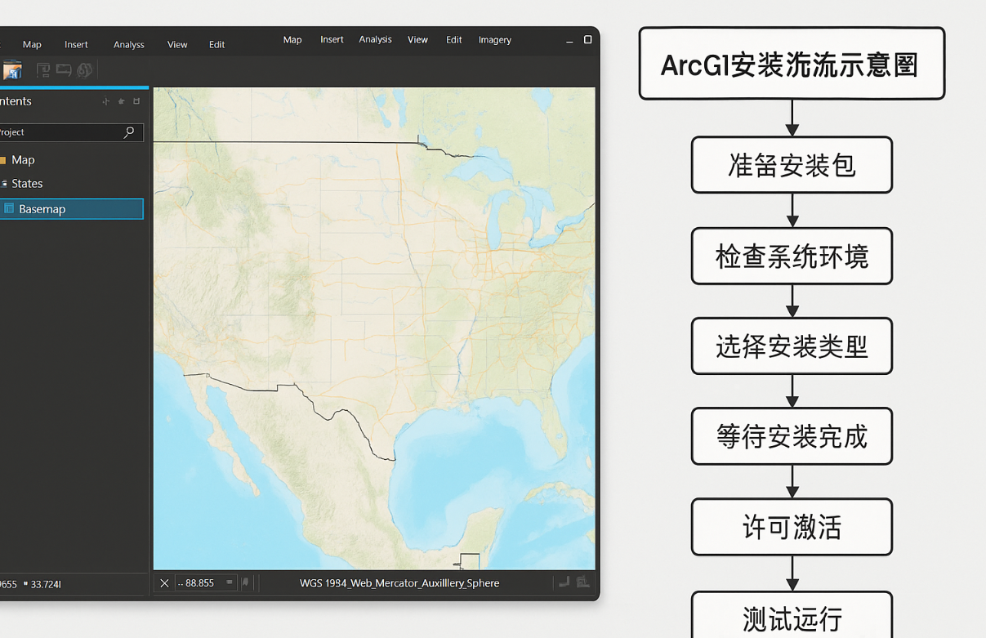Click the 33.724I coordinate readout

[x=46, y=584]
